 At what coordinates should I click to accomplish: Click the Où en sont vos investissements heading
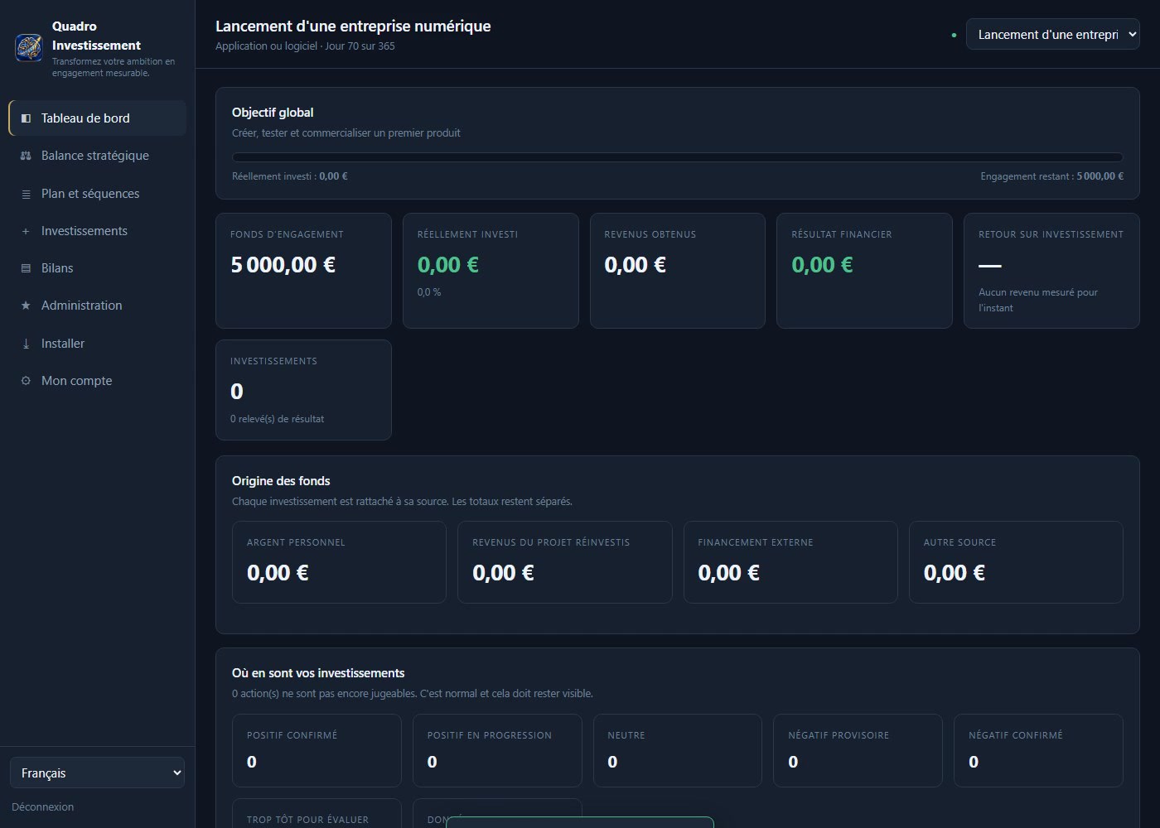coord(318,673)
